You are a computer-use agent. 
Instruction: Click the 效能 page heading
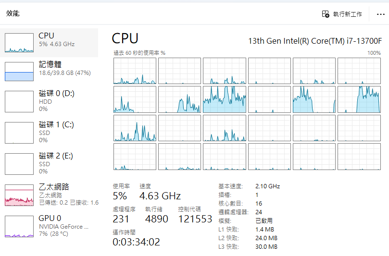tap(13, 13)
